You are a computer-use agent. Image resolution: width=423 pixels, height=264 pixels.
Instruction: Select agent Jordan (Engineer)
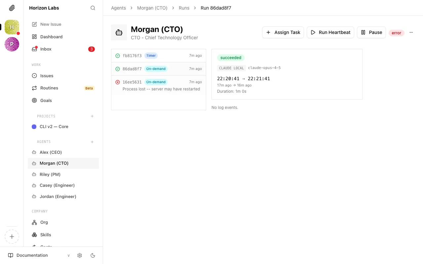(63, 196)
